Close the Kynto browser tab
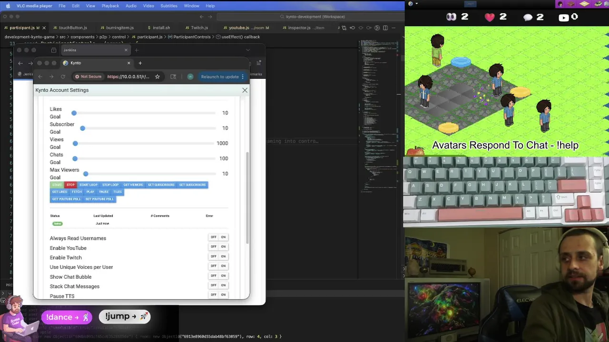Screen dimensions: 609x342 click(x=128, y=63)
